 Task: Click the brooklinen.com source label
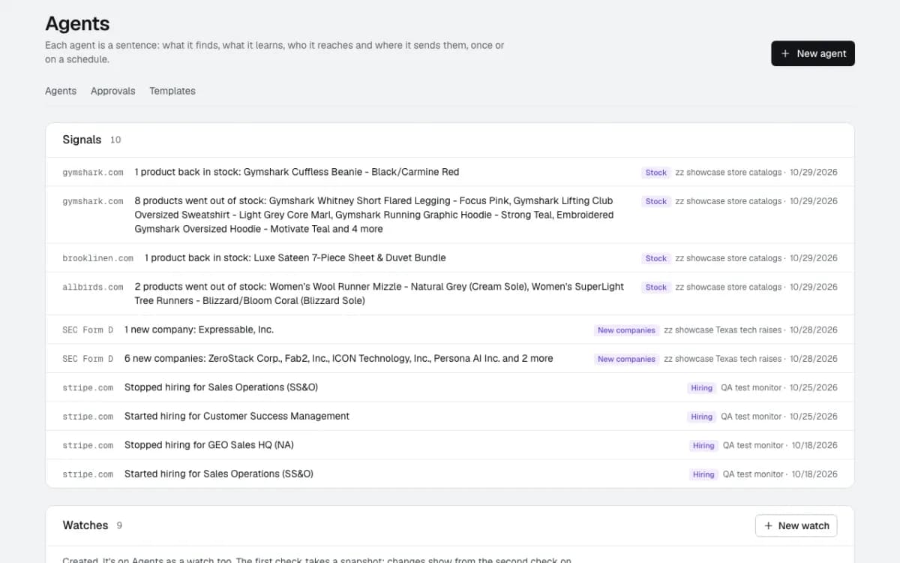click(x=98, y=258)
